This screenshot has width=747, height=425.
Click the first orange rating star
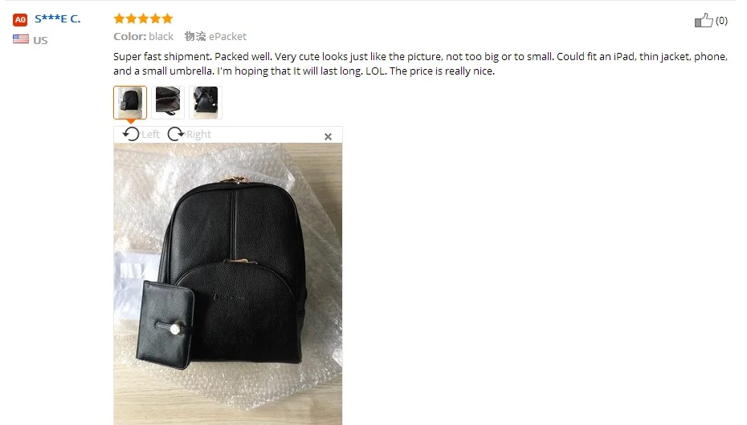(x=119, y=18)
